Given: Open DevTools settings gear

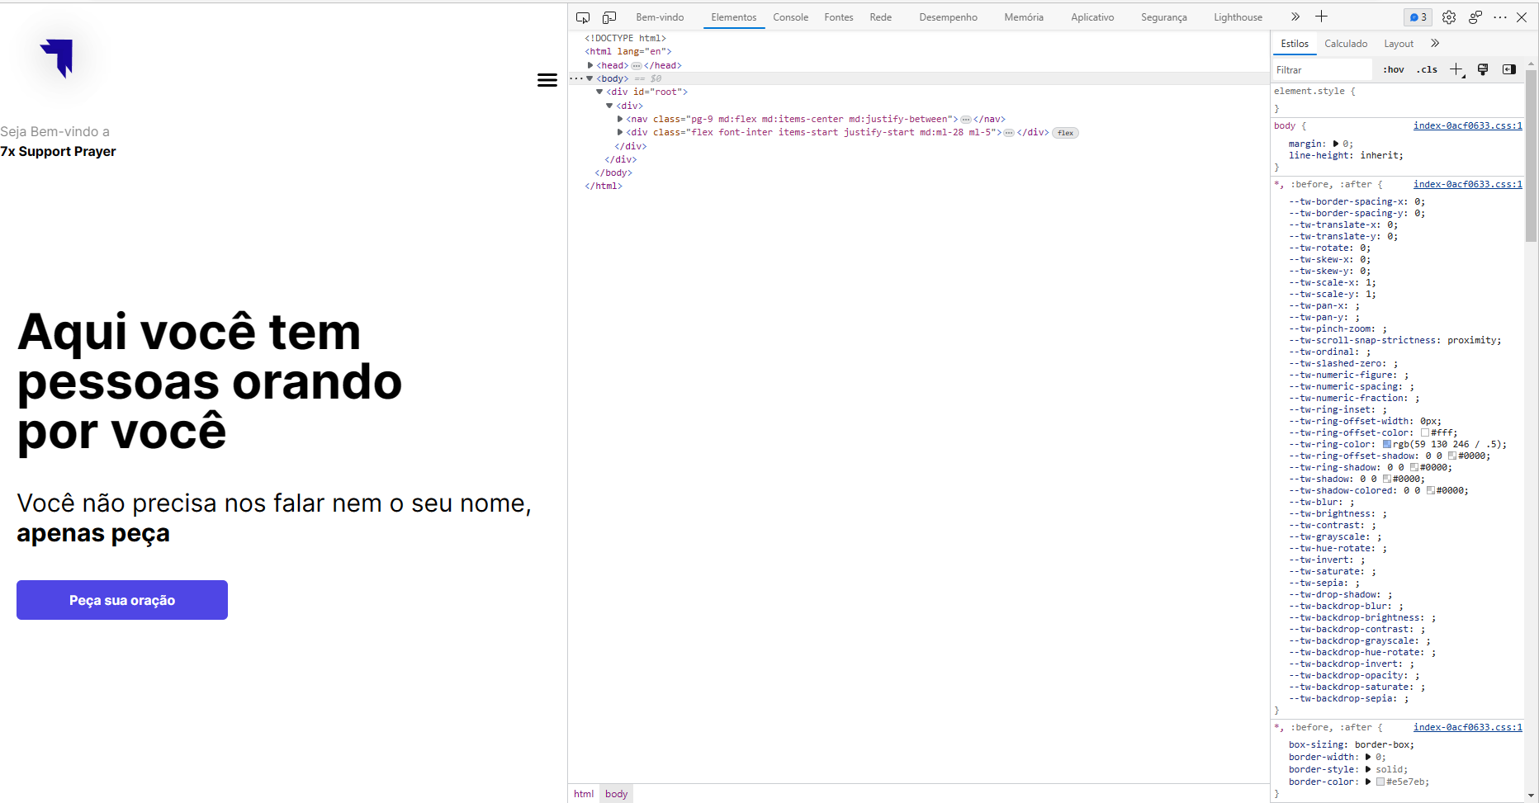Looking at the screenshot, I should click(1449, 17).
